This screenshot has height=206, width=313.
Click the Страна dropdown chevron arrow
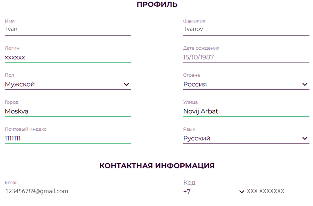[x=305, y=84]
